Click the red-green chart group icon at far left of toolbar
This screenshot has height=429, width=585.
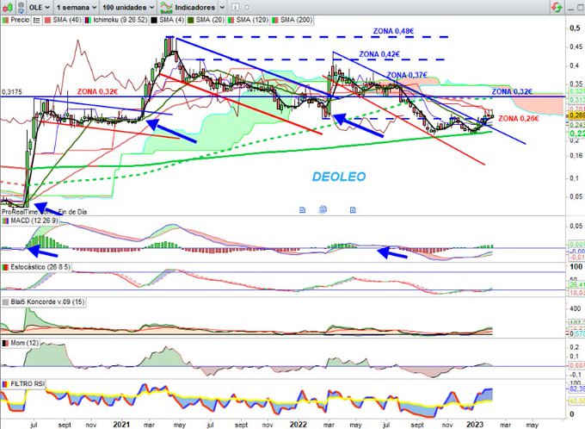click(x=7, y=7)
